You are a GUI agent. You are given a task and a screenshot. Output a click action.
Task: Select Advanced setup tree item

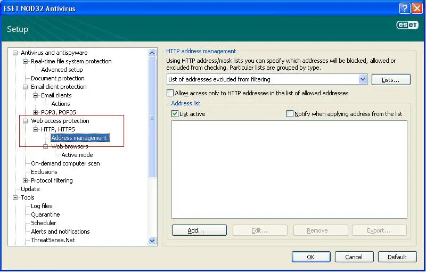62,70
